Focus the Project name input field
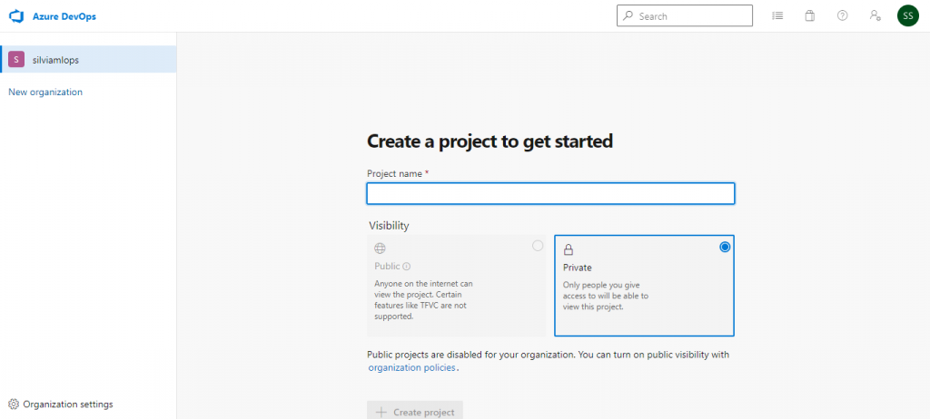The image size is (930, 419). tap(550, 194)
